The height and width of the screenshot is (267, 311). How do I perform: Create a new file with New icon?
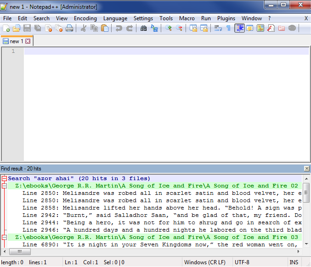(6, 28)
